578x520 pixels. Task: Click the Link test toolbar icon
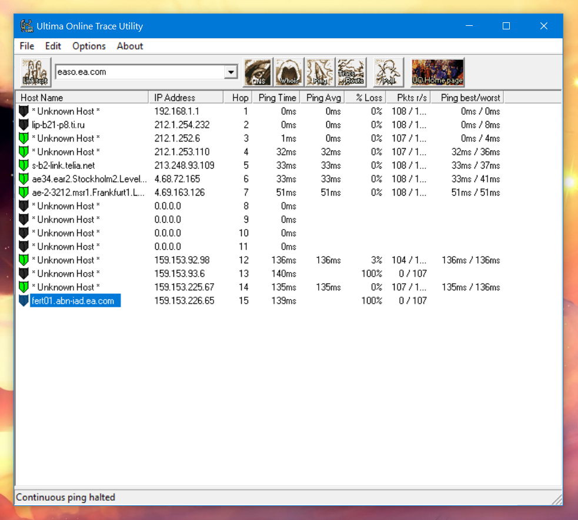pos(36,72)
